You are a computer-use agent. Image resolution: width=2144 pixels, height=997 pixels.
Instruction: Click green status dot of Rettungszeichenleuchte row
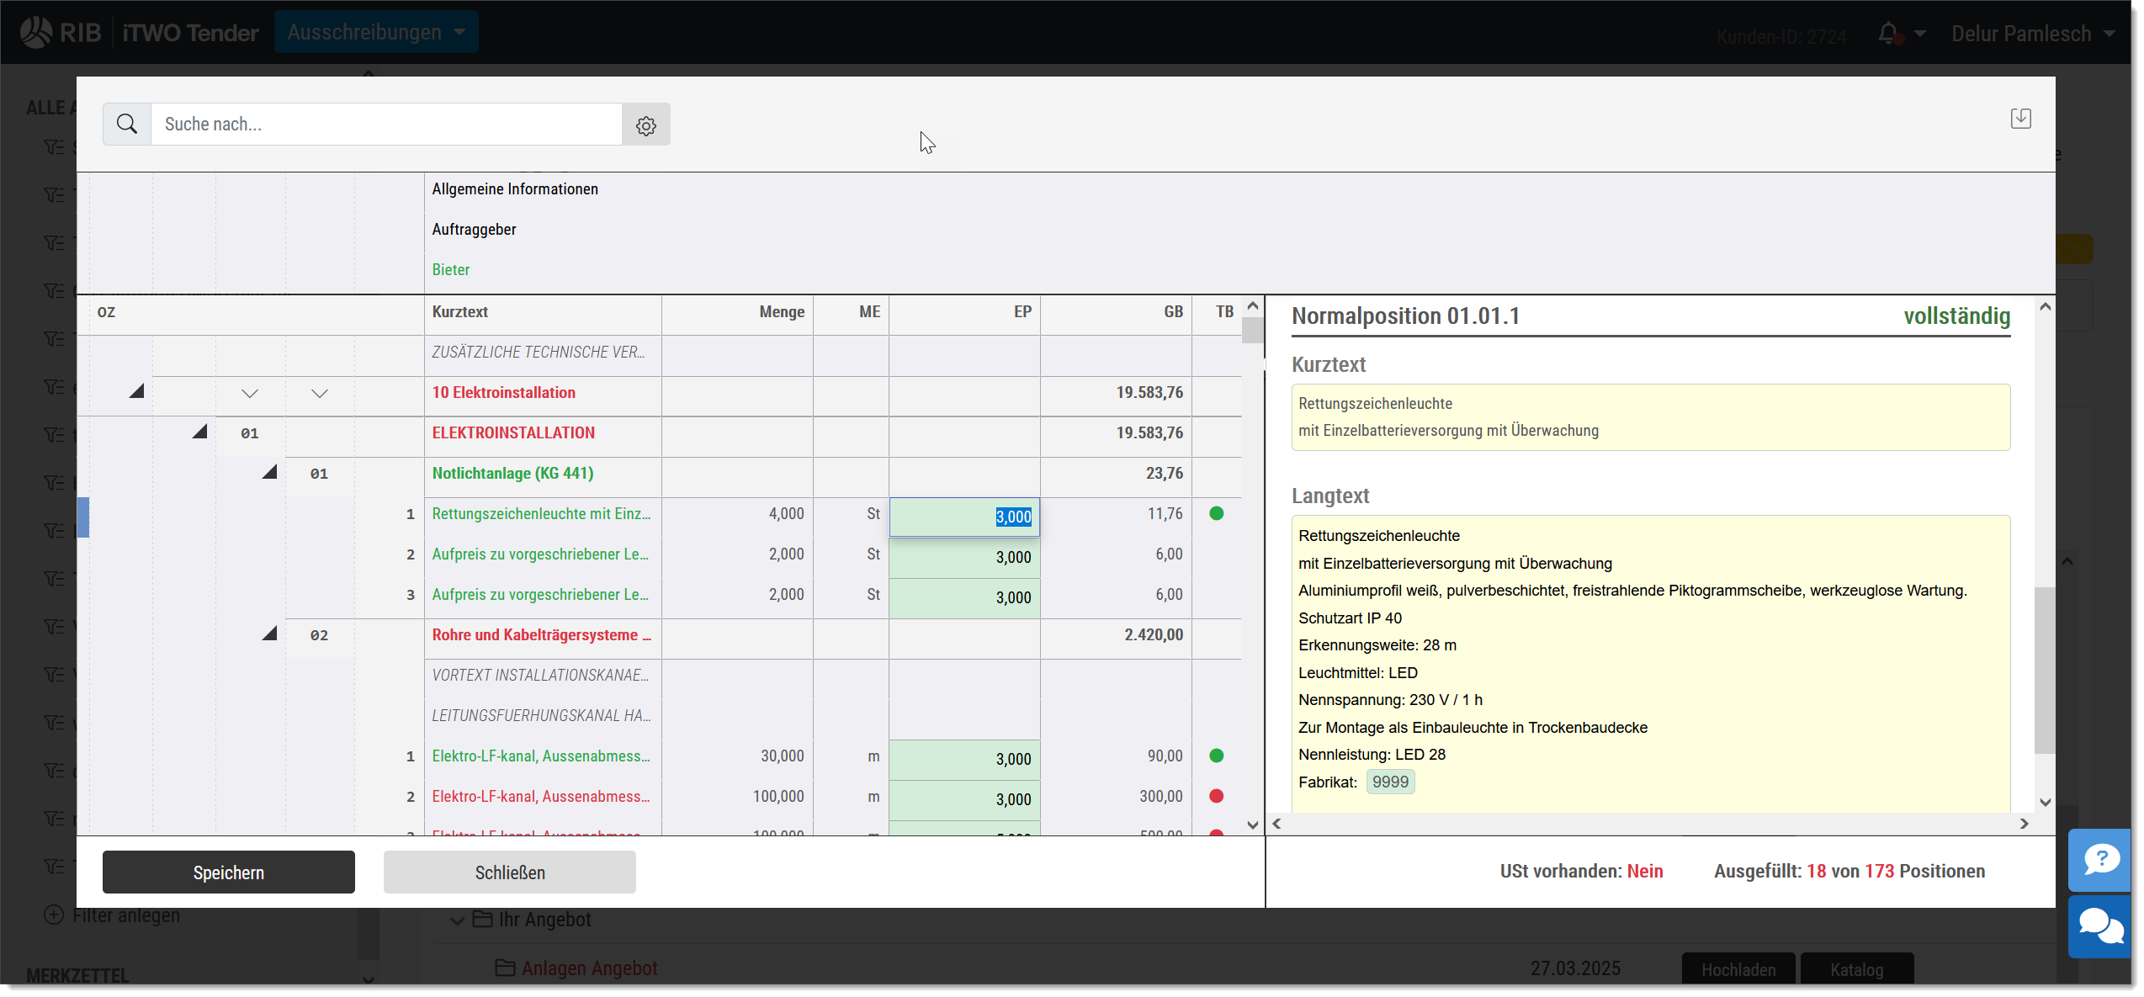[x=1216, y=513]
